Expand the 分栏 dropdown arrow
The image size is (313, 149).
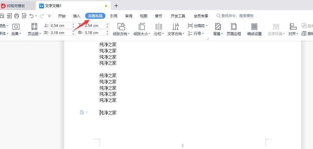(x=163, y=34)
